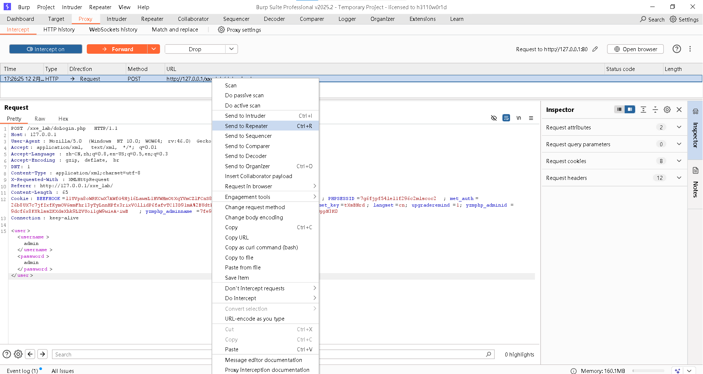The width and height of the screenshot is (703, 374).
Task: Choose Send to Repeater
Action: point(265,126)
